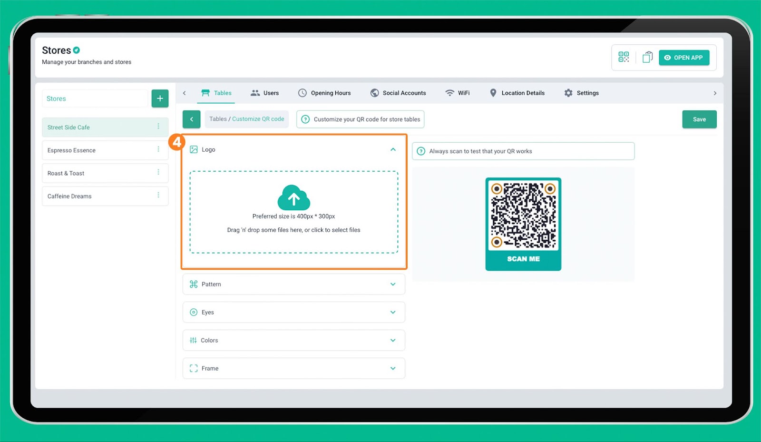Click the Colors sliders icon

click(x=193, y=340)
